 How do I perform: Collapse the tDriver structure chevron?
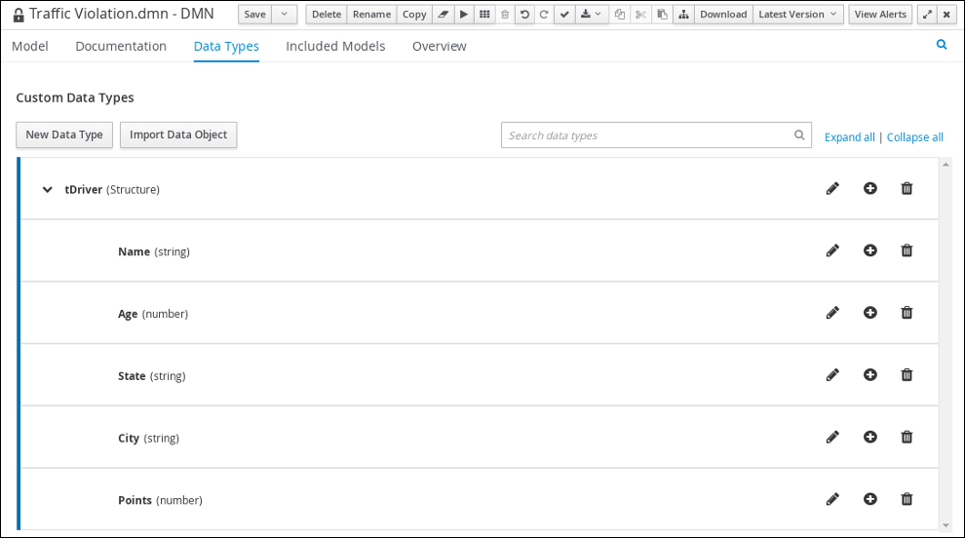47,190
